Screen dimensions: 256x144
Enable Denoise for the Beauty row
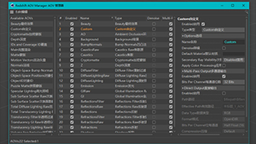(154, 24)
